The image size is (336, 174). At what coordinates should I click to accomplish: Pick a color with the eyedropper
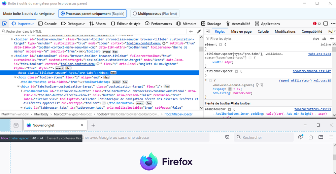point(199,32)
